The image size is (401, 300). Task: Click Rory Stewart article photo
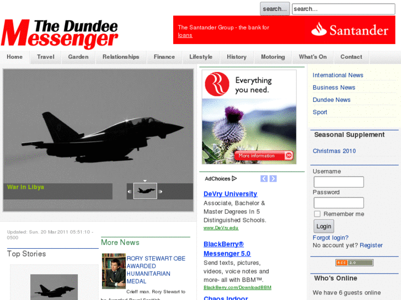(114, 271)
